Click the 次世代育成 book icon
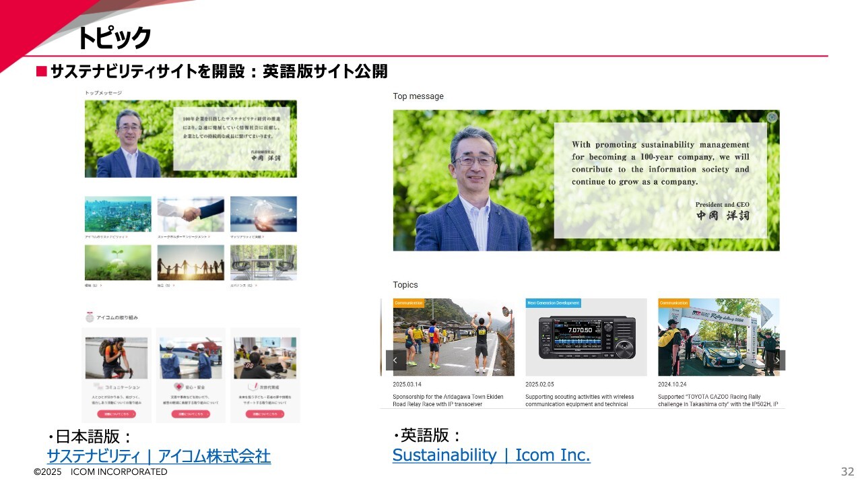 coord(252,387)
